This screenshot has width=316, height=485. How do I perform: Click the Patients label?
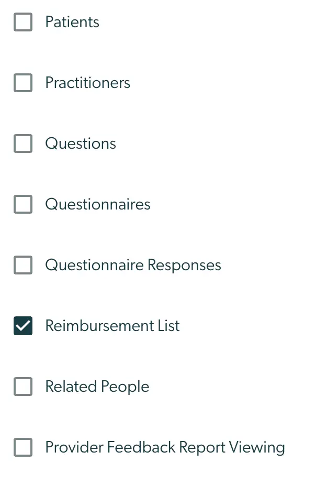pyautogui.click(x=72, y=22)
